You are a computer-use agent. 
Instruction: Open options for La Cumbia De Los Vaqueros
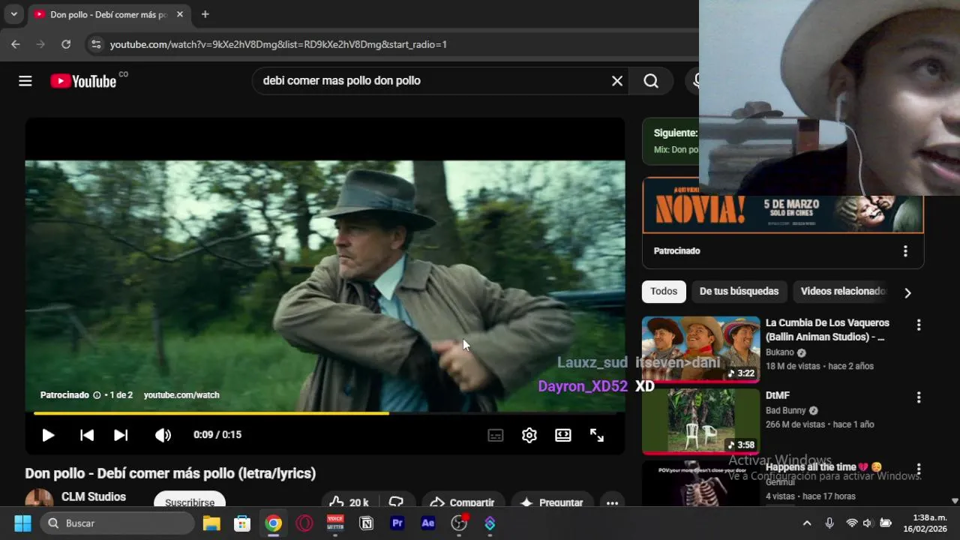(x=919, y=325)
